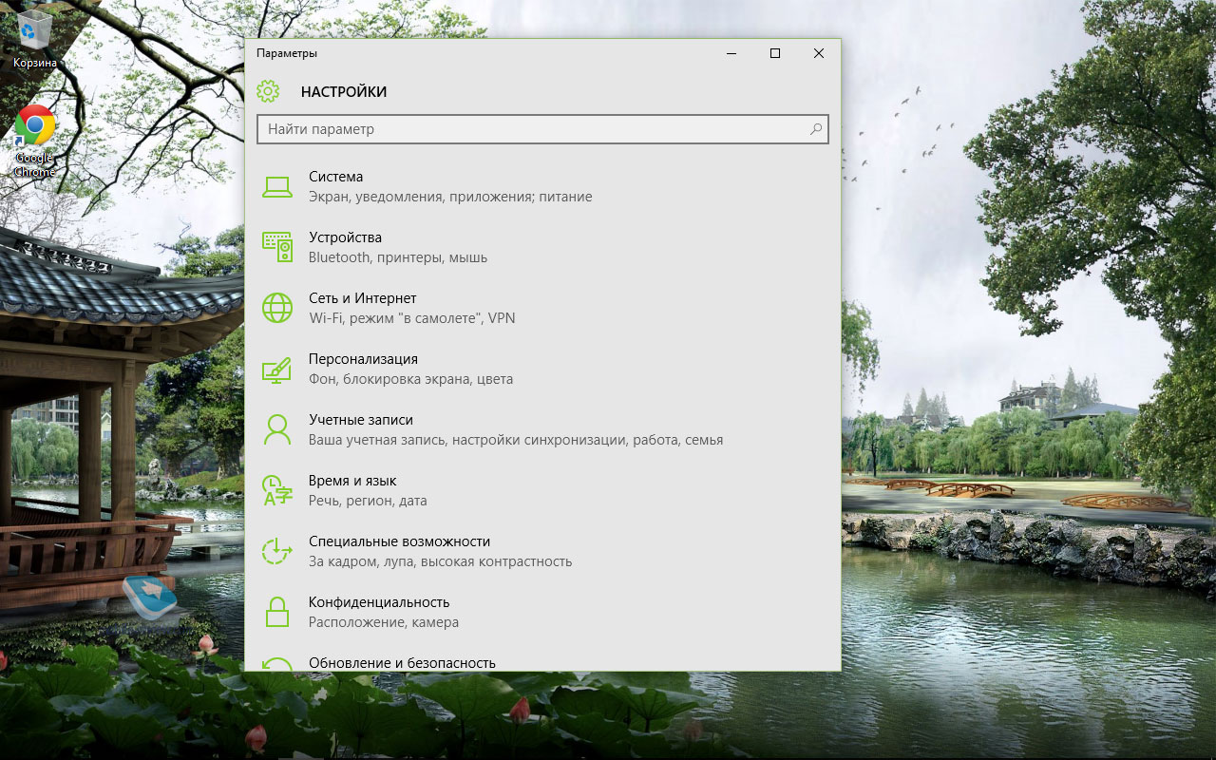1216x760 pixels.
Task: Select the Privacy padlock icon
Action: click(276, 612)
